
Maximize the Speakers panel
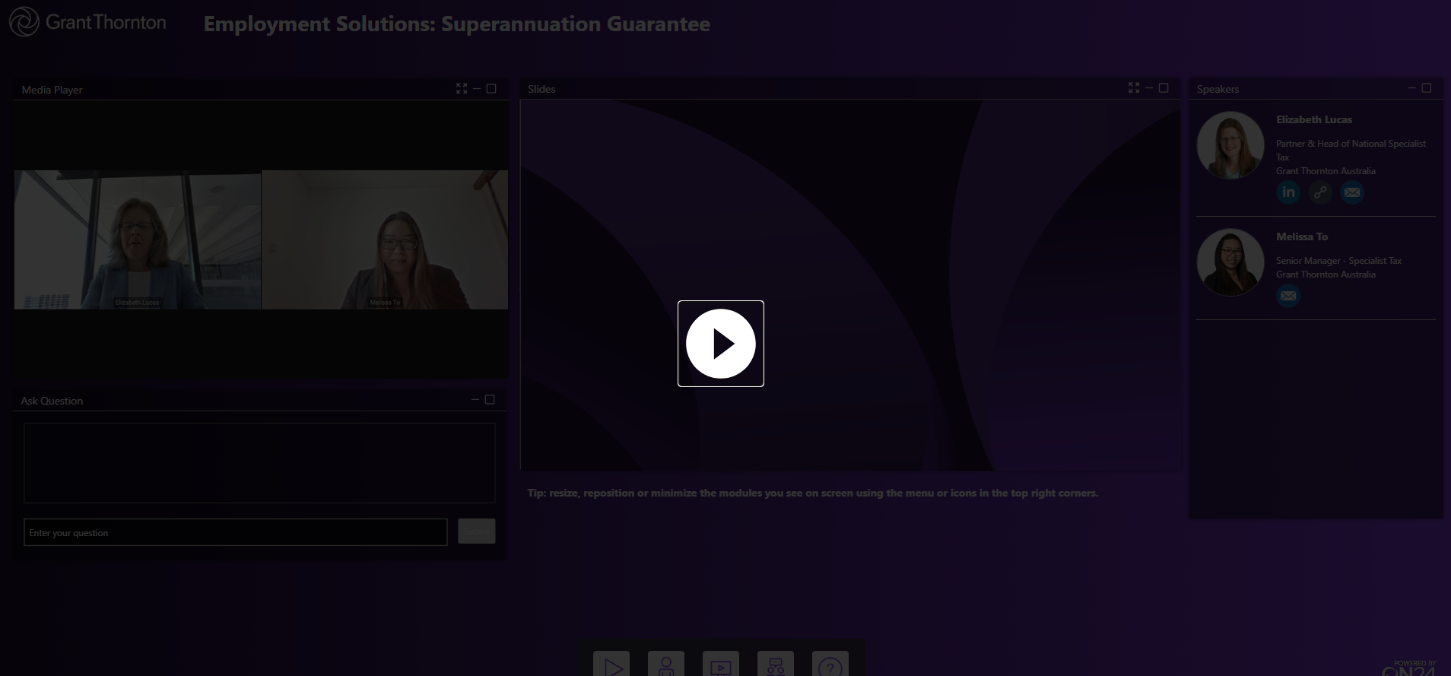tap(1427, 88)
